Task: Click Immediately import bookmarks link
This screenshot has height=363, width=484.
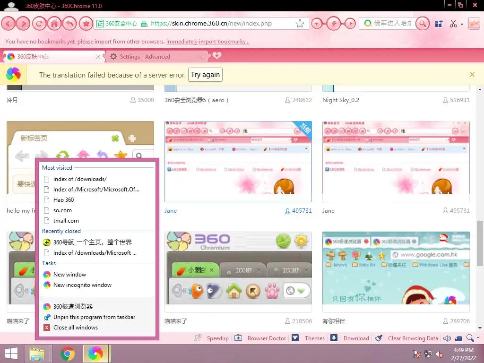Action: [208, 42]
